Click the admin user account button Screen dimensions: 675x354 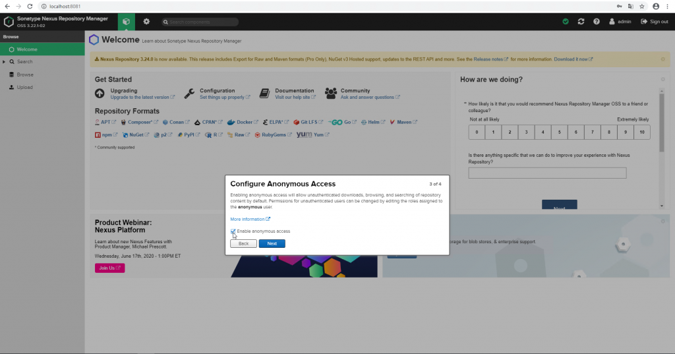tap(620, 22)
